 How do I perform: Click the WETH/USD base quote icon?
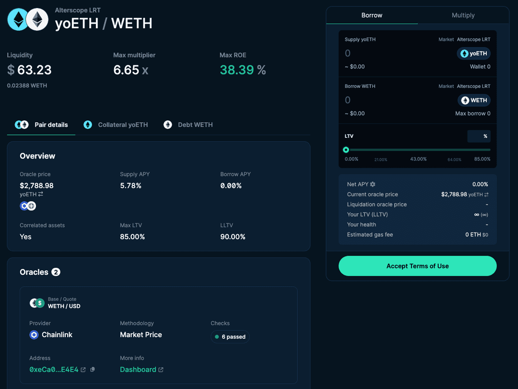(x=37, y=303)
